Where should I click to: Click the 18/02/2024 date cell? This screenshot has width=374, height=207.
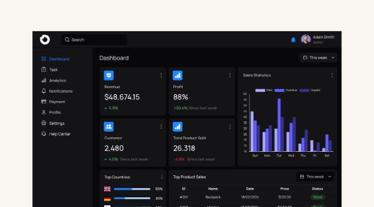point(250,197)
